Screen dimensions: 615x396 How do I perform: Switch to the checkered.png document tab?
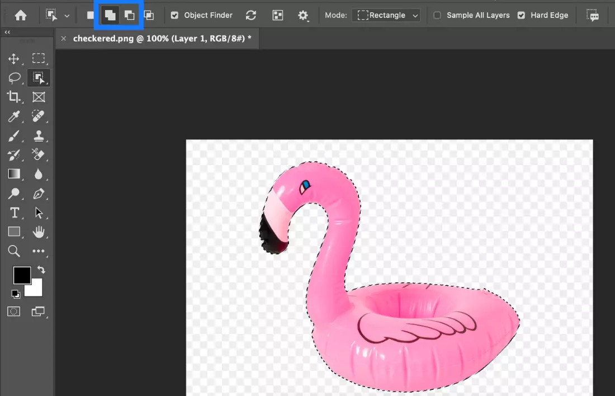point(162,39)
